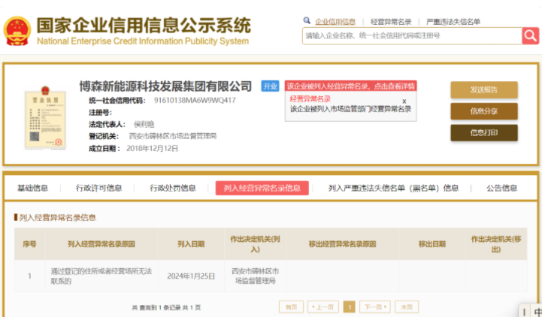This screenshot has width=542, height=317.
Task: Close the 经营异常名录 popup with x
Action: (x=404, y=101)
